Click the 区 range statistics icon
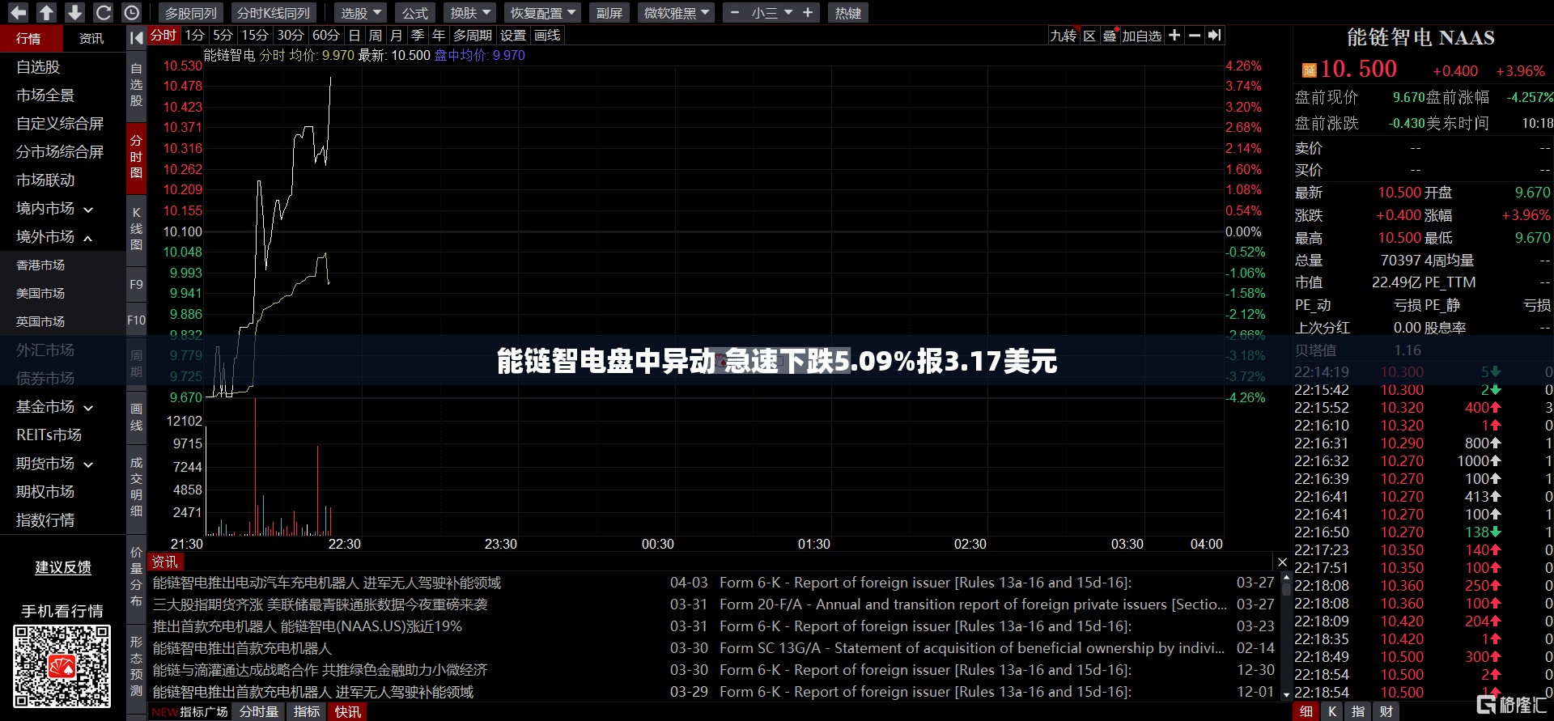Screen dimensions: 1554x721 click(1089, 36)
